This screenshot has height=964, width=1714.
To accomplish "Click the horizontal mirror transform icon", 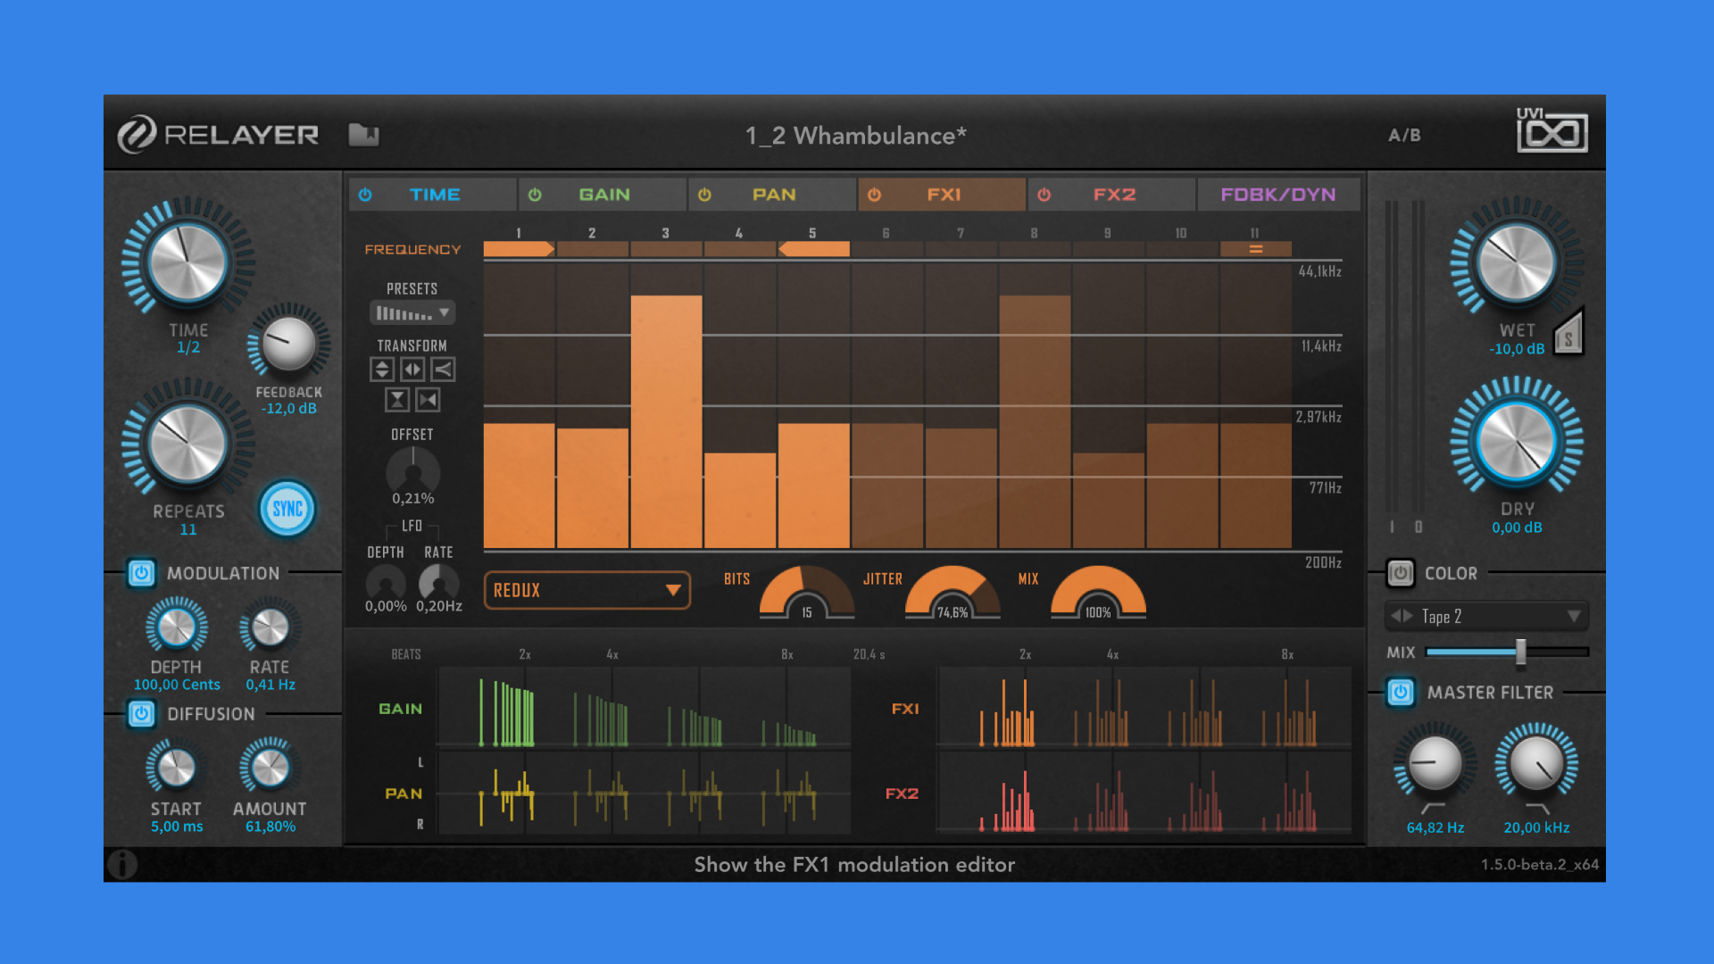I will click(x=412, y=370).
